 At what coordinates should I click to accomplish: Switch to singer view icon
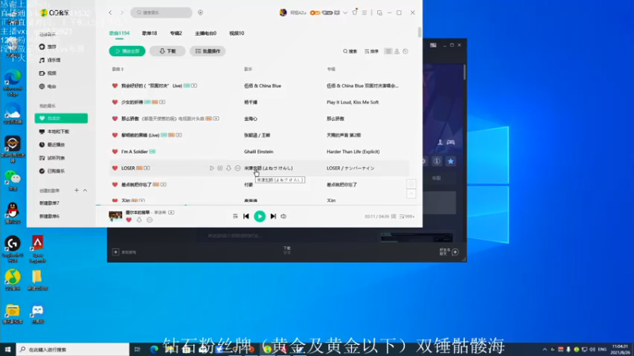(x=397, y=51)
